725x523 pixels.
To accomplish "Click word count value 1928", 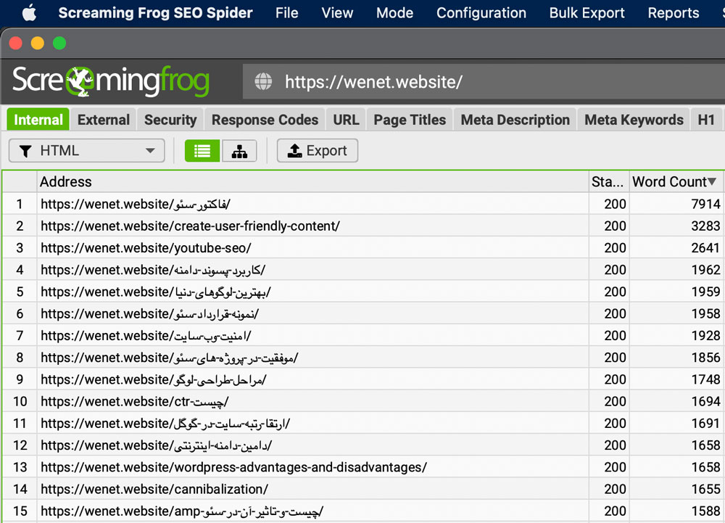I will (705, 335).
